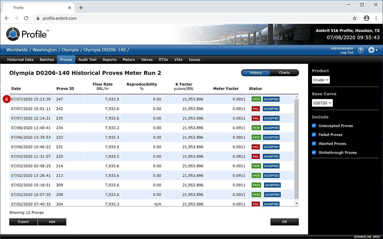Open Chrome's three-dot menu

pos(376,18)
